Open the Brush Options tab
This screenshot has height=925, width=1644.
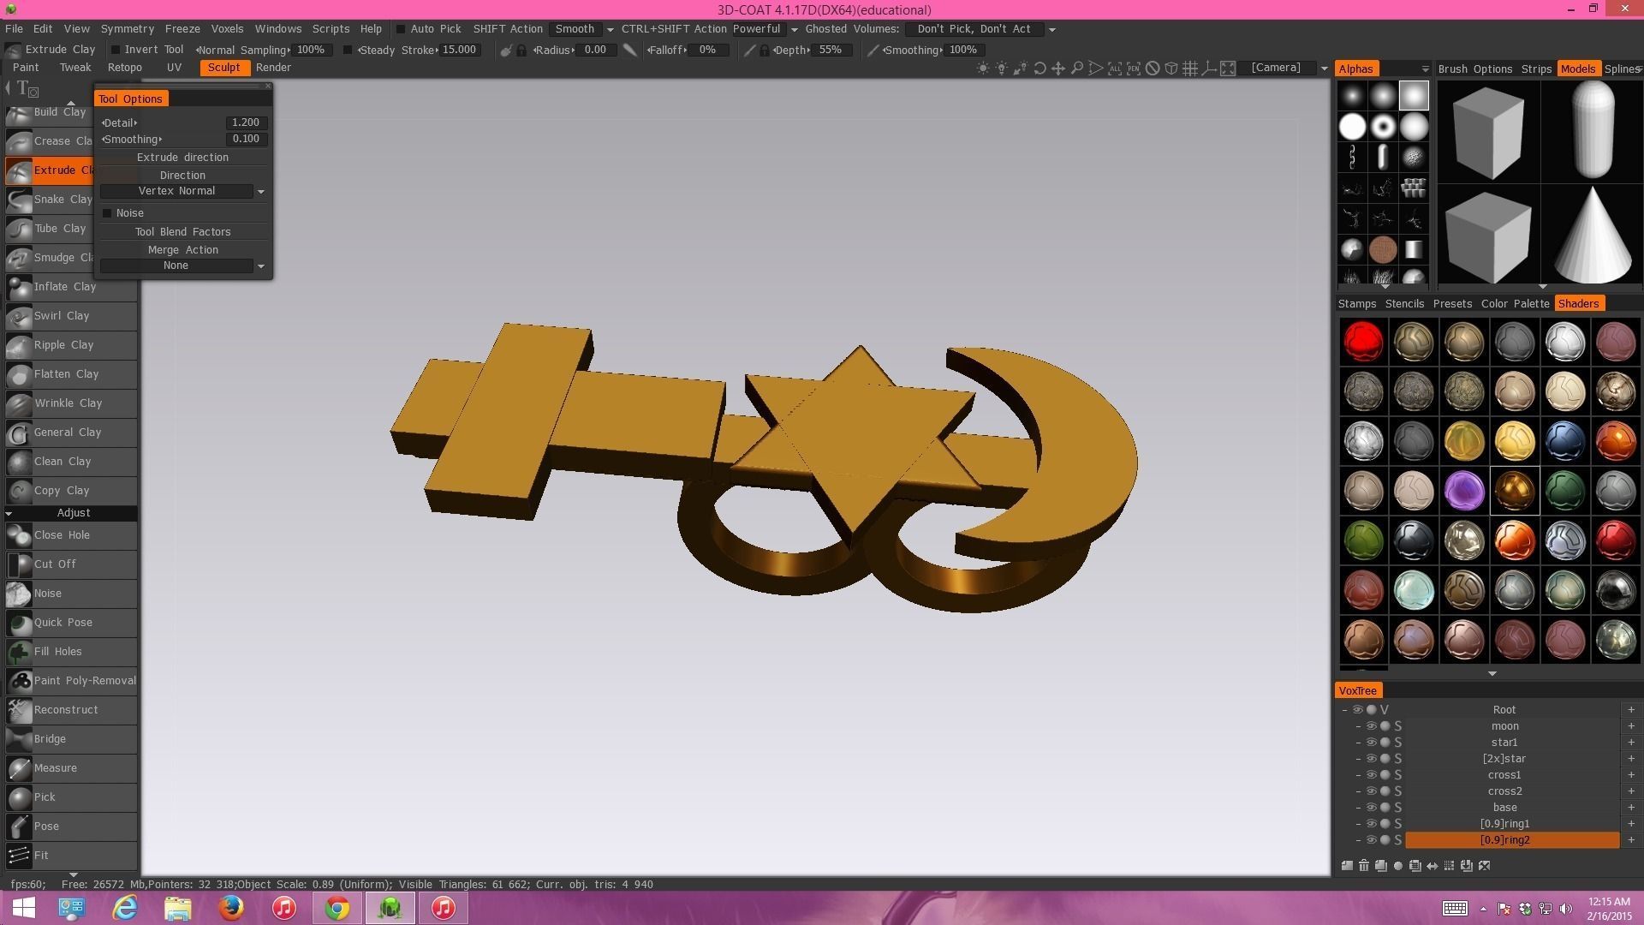[x=1474, y=69]
